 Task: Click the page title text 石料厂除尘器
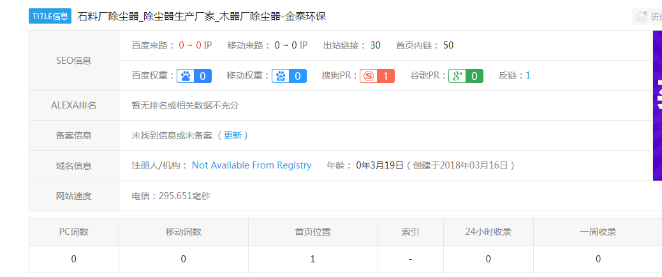click(108, 17)
